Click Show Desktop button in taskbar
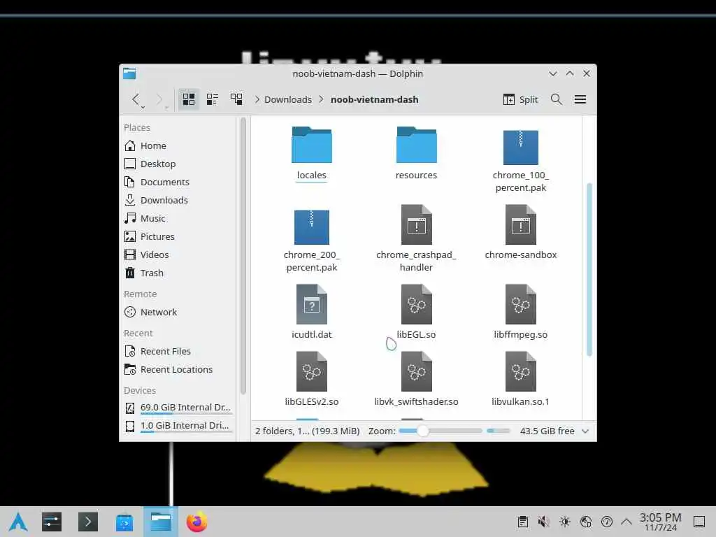 click(x=699, y=522)
